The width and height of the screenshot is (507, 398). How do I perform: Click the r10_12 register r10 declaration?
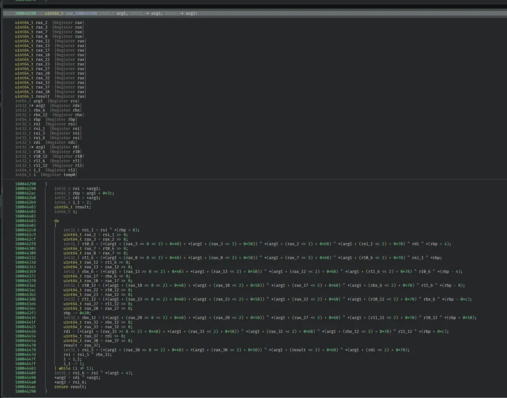pyautogui.click(x=49, y=156)
